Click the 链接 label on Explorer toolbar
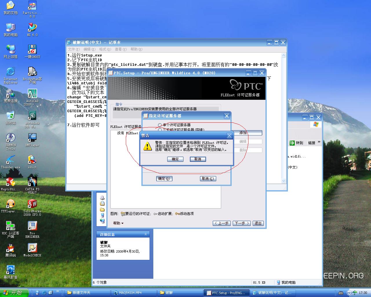 tap(312, 143)
